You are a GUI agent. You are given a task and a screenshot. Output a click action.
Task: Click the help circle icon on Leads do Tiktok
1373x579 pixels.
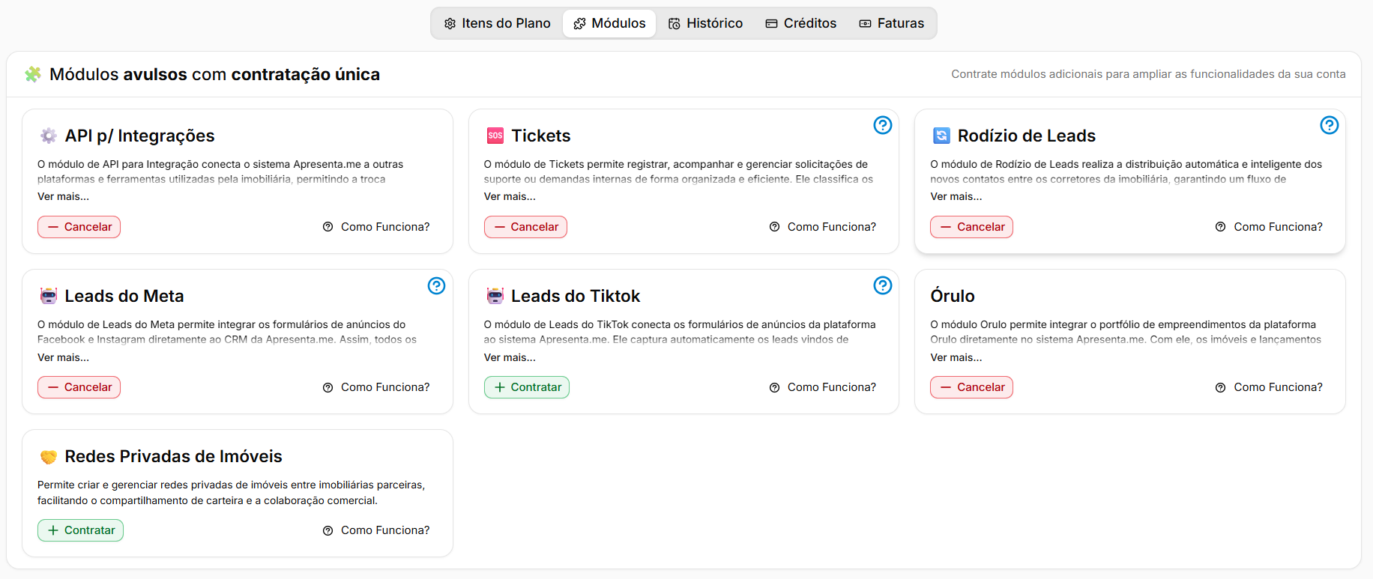tap(883, 285)
